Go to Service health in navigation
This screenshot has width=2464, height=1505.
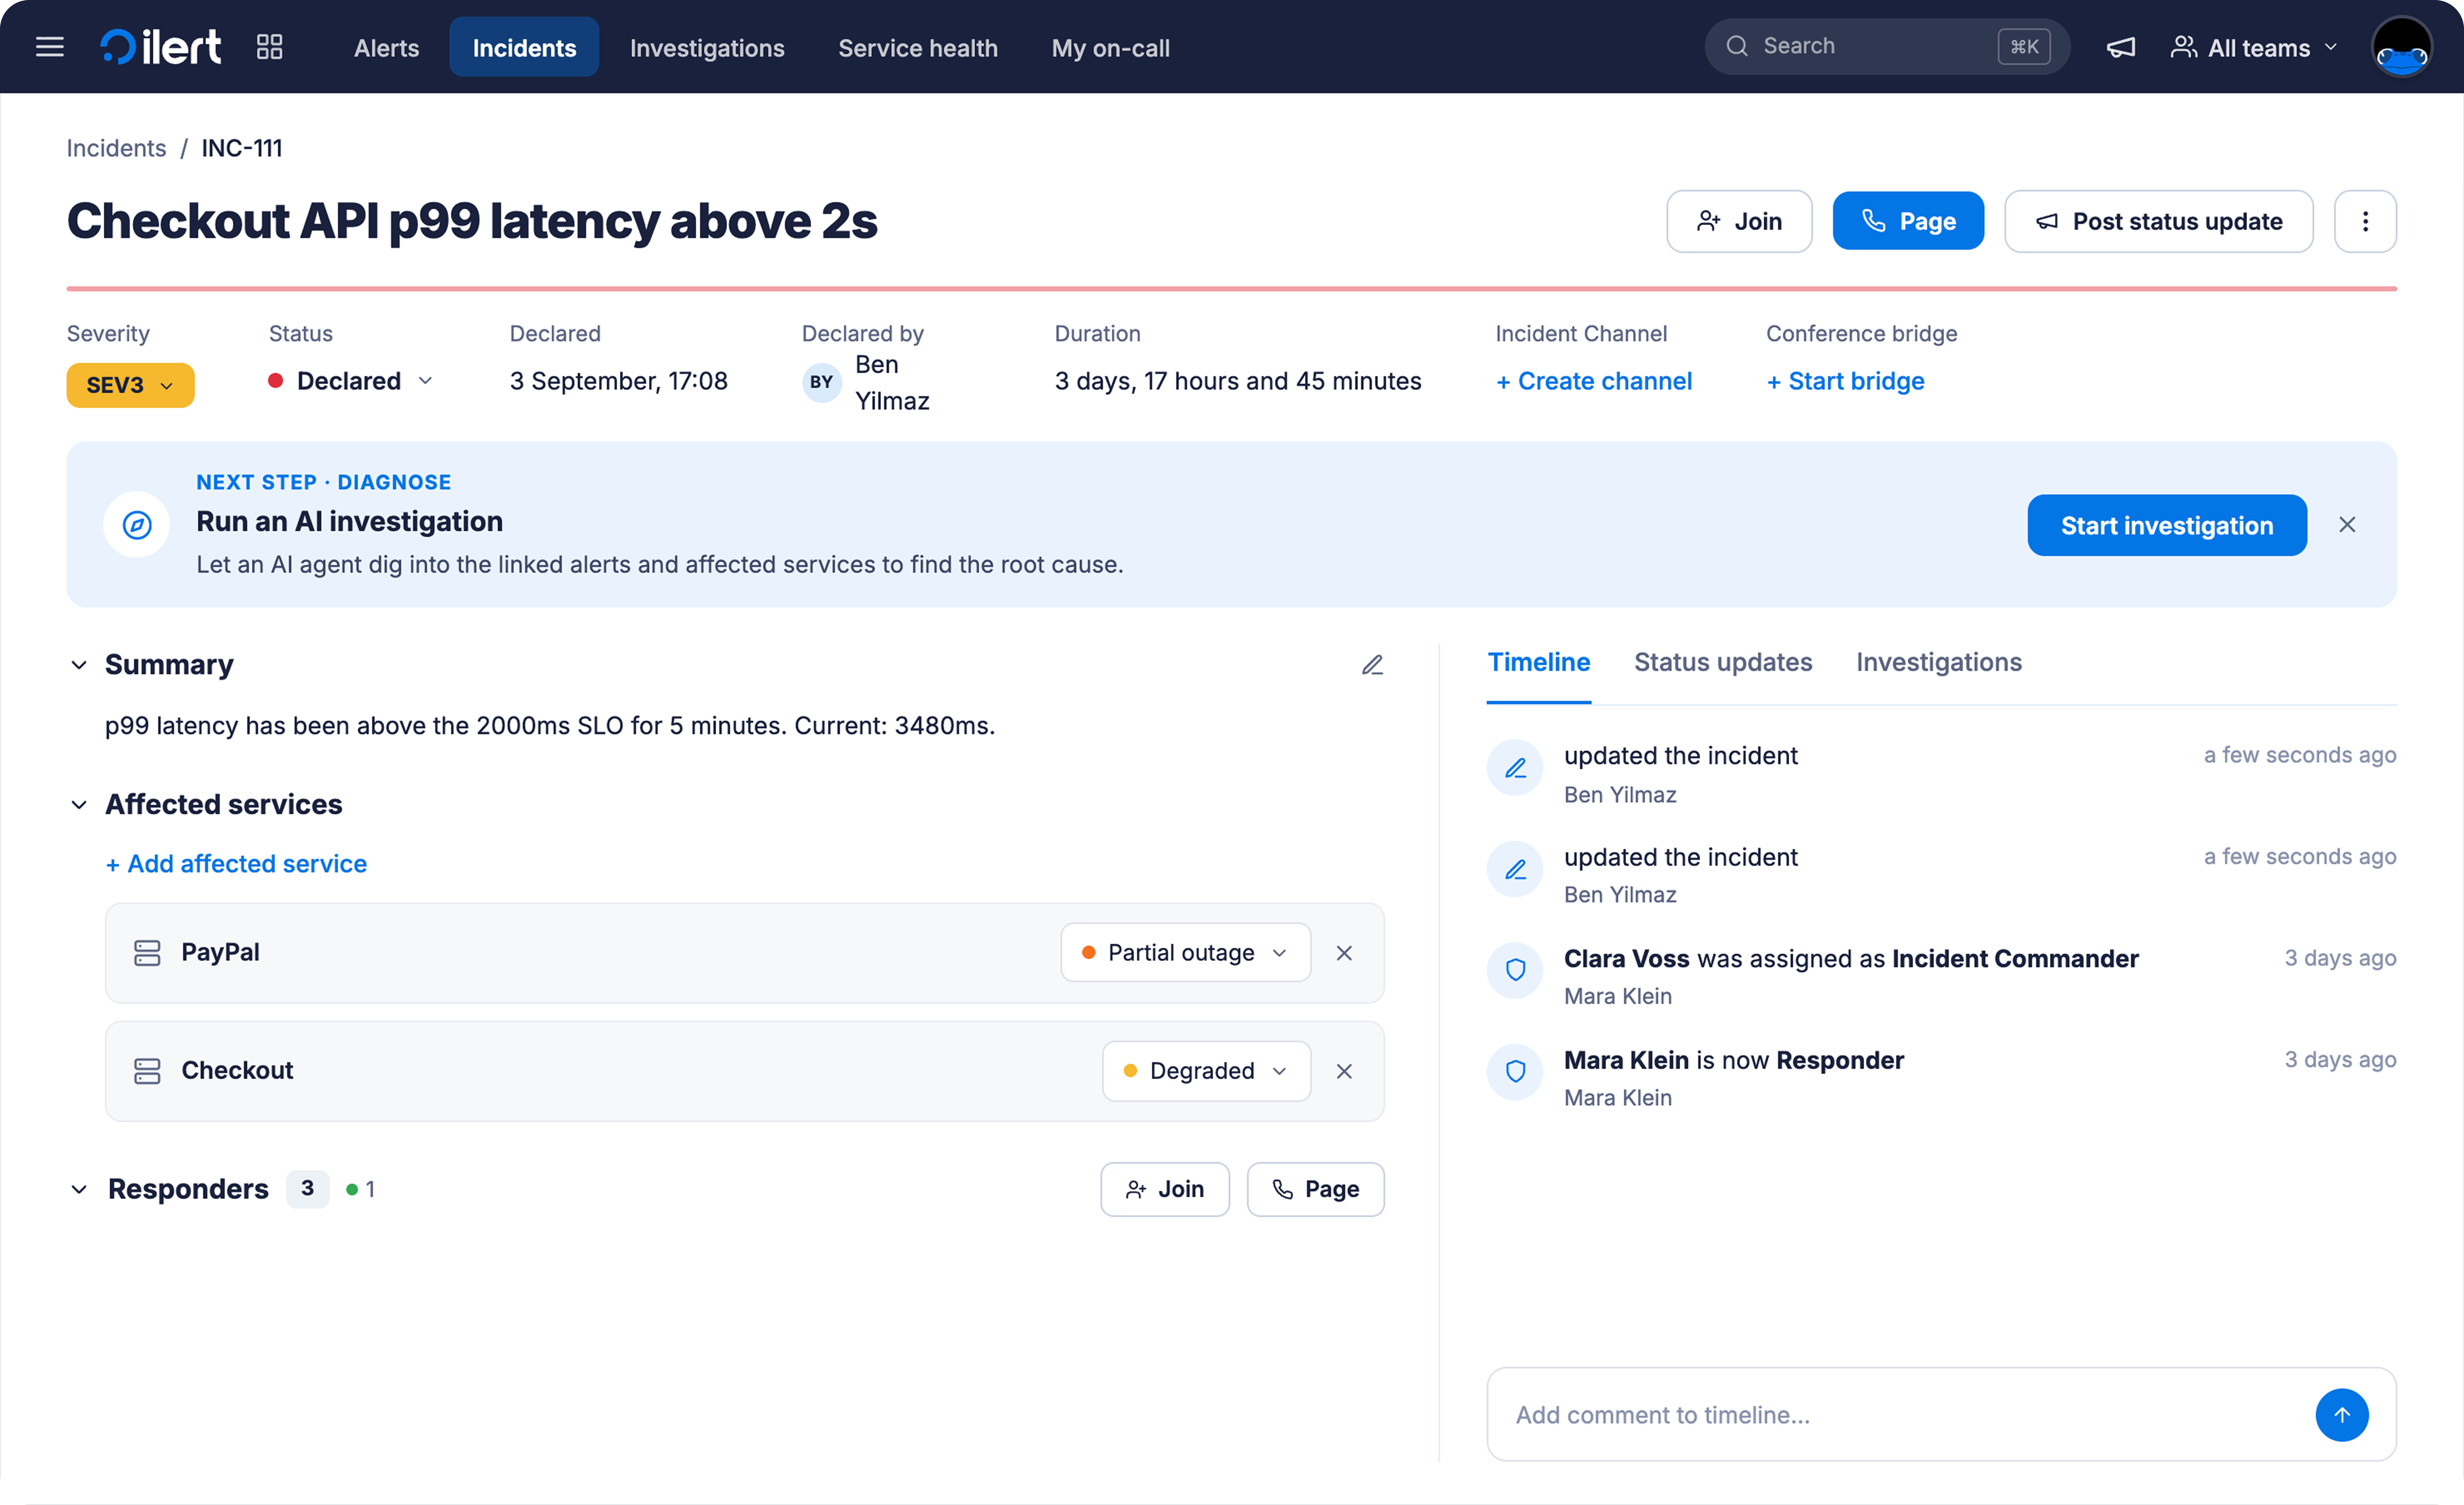pyautogui.click(x=917, y=47)
